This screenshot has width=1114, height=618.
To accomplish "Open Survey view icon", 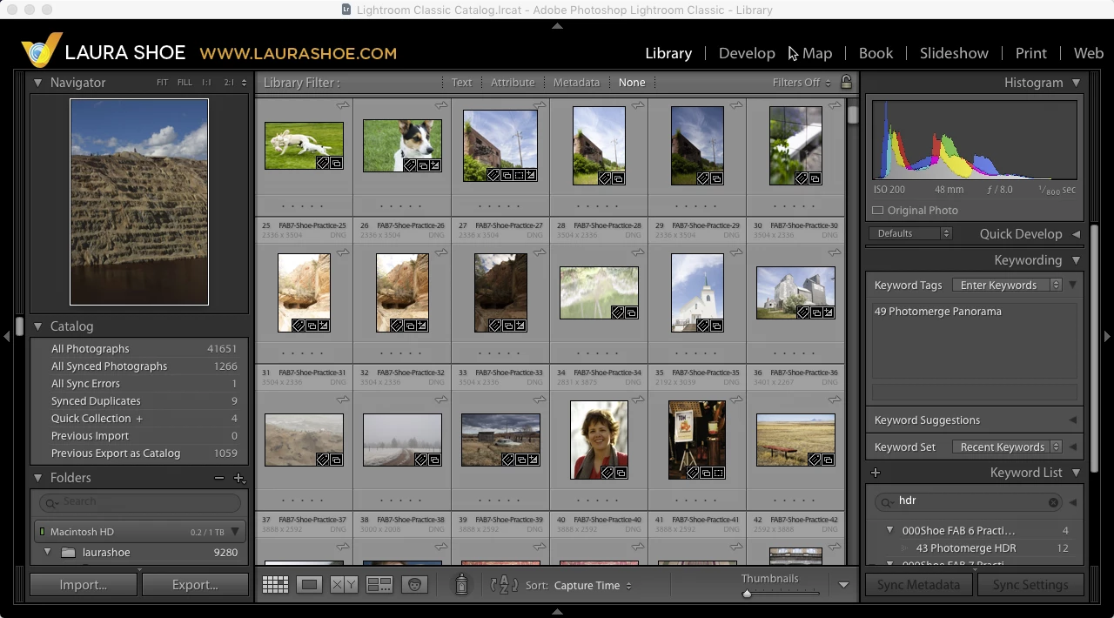I will click(x=379, y=585).
